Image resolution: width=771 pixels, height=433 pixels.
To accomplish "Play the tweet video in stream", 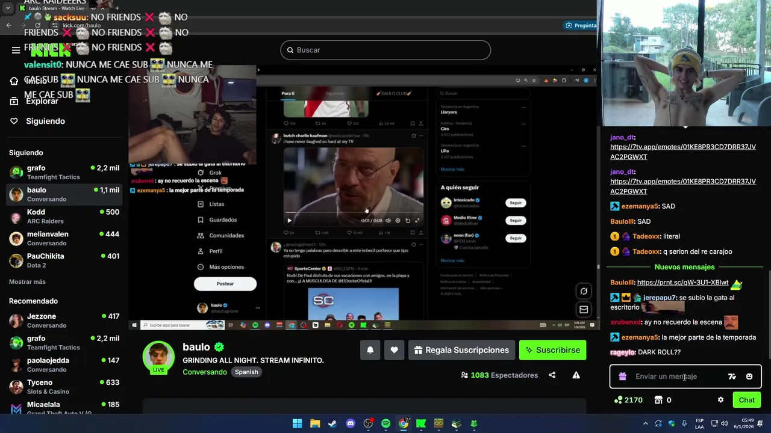I will [x=289, y=221].
